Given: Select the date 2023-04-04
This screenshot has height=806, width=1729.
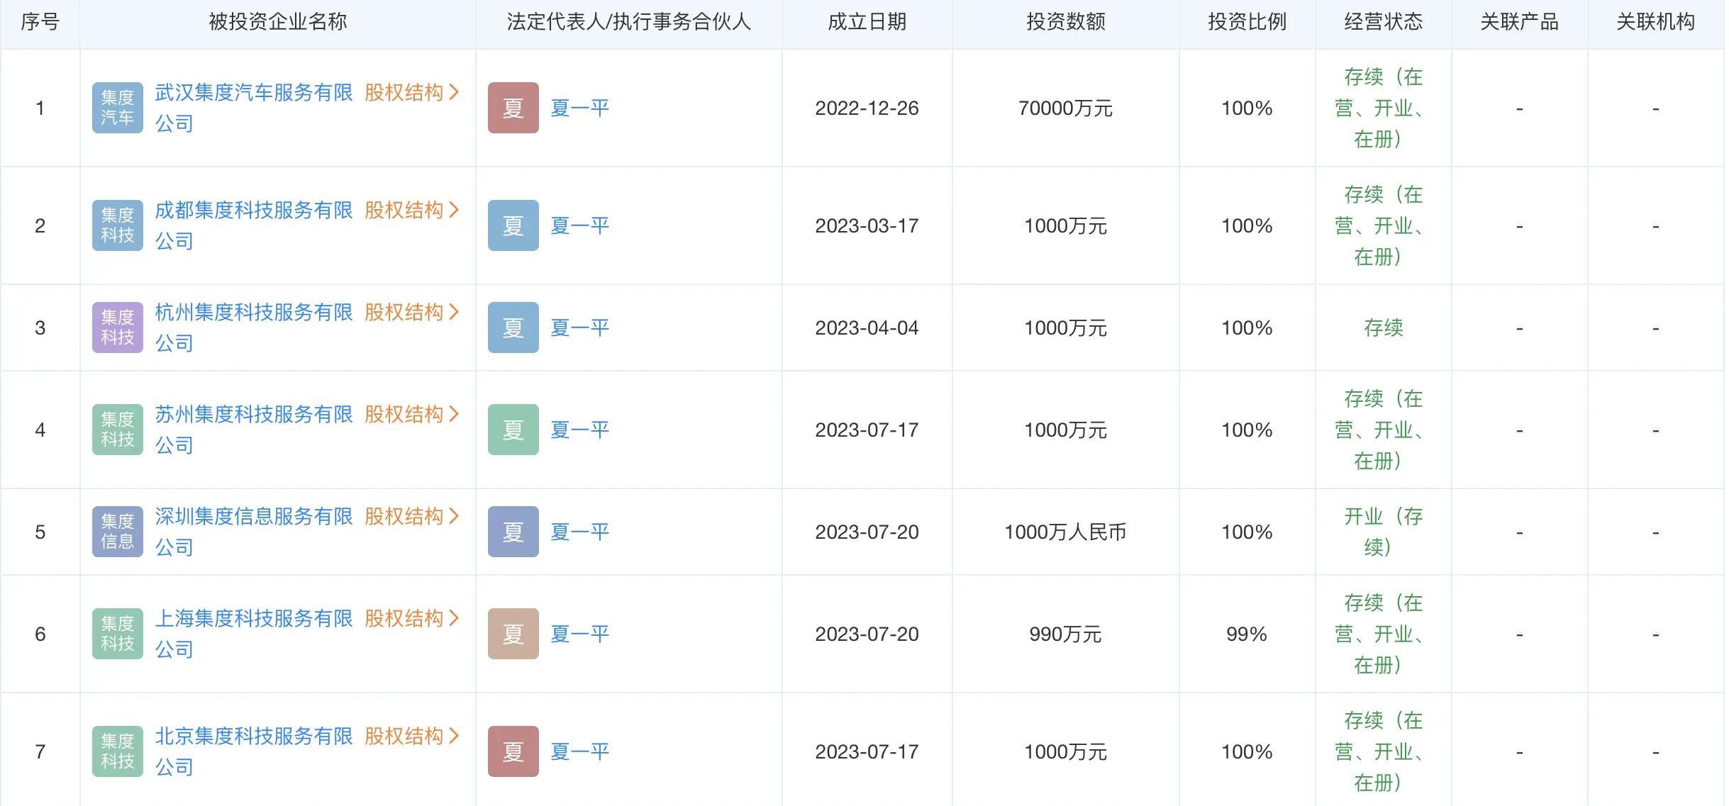Looking at the screenshot, I should (867, 328).
